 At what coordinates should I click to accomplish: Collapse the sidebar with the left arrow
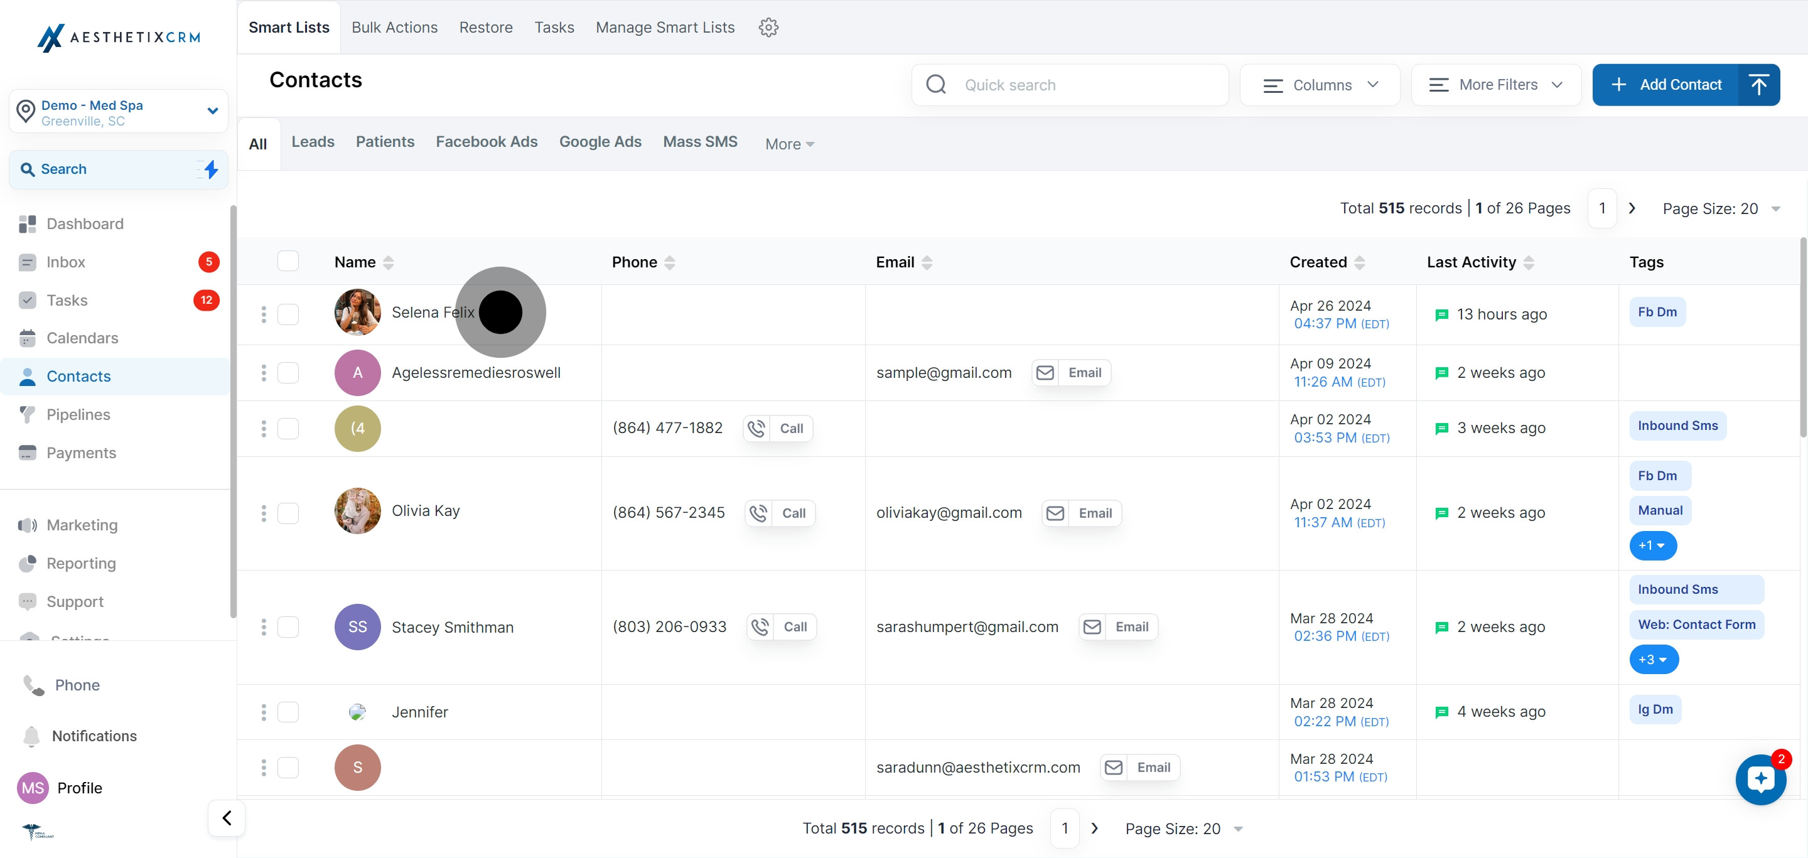coord(227,818)
